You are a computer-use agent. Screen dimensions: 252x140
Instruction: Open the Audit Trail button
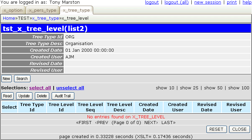[63, 96]
